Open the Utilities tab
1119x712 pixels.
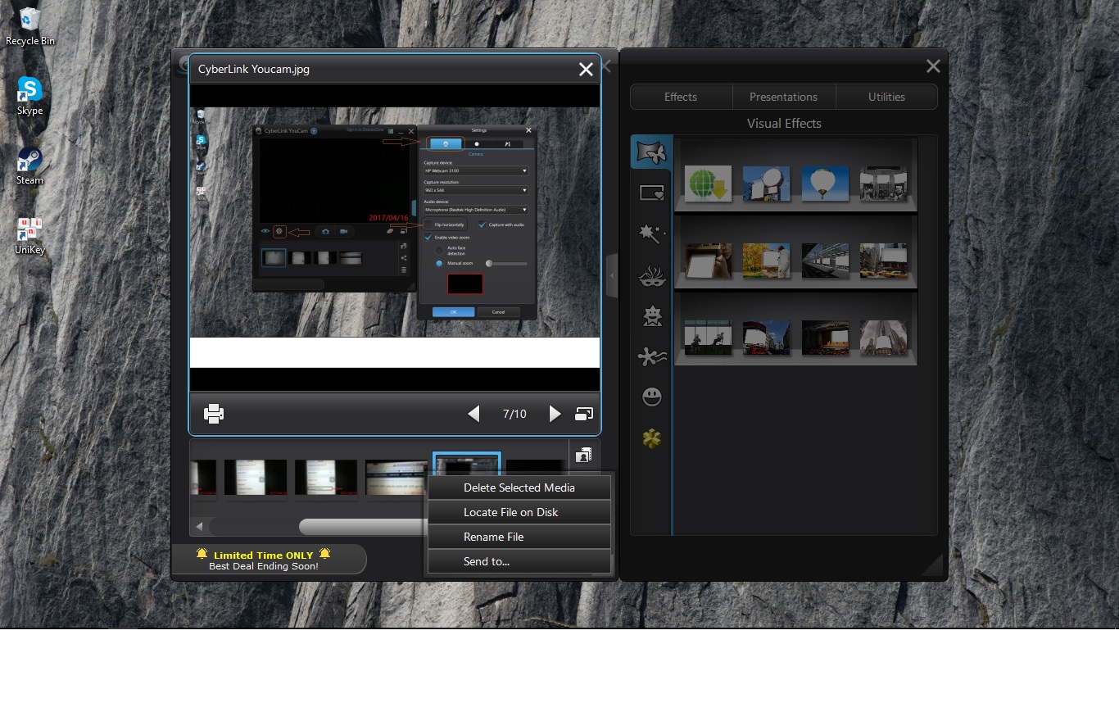[886, 97]
